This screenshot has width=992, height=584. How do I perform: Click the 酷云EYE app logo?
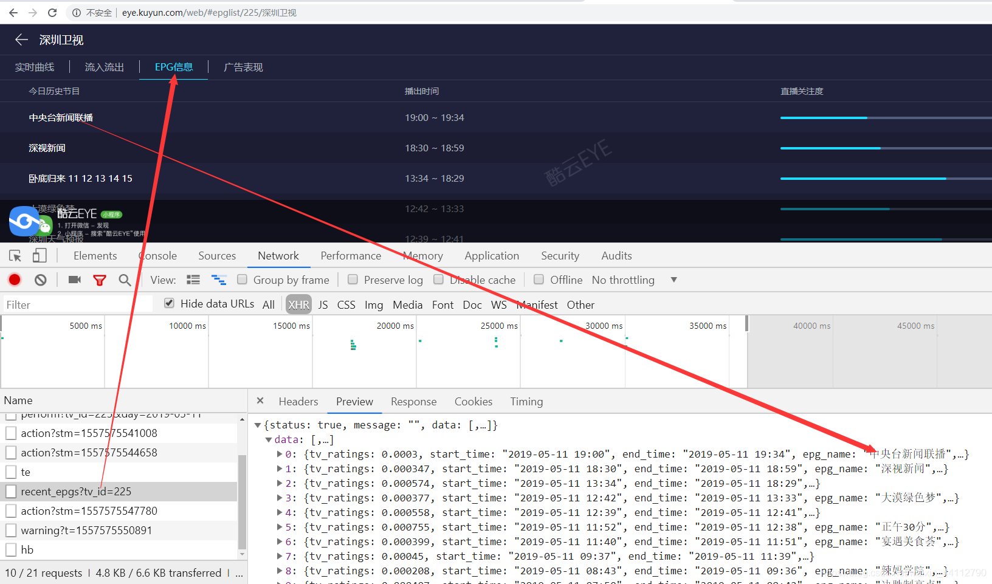tap(24, 221)
